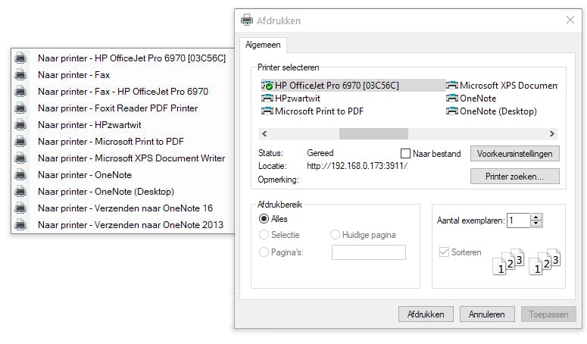The image size is (587, 344).
Task: Decrease Aantal exemplaren with the down arrow
Action: tap(536, 224)
